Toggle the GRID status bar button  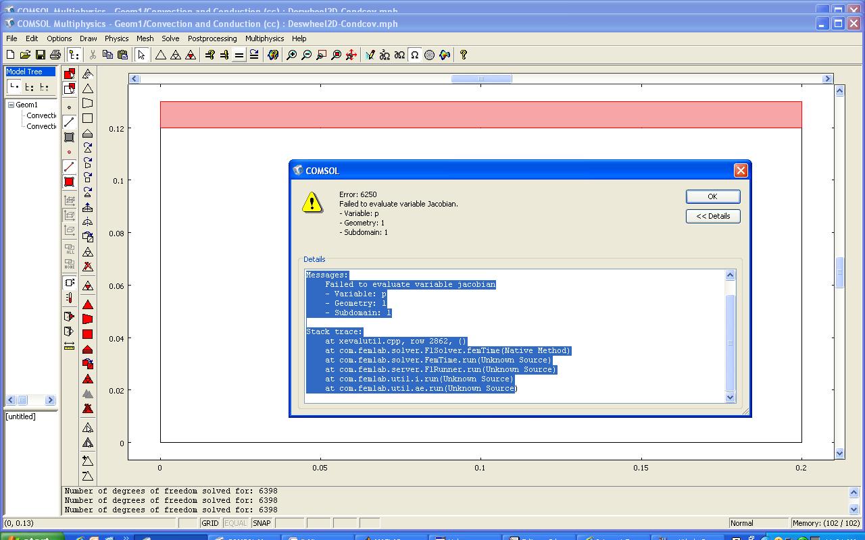[209, 523]
